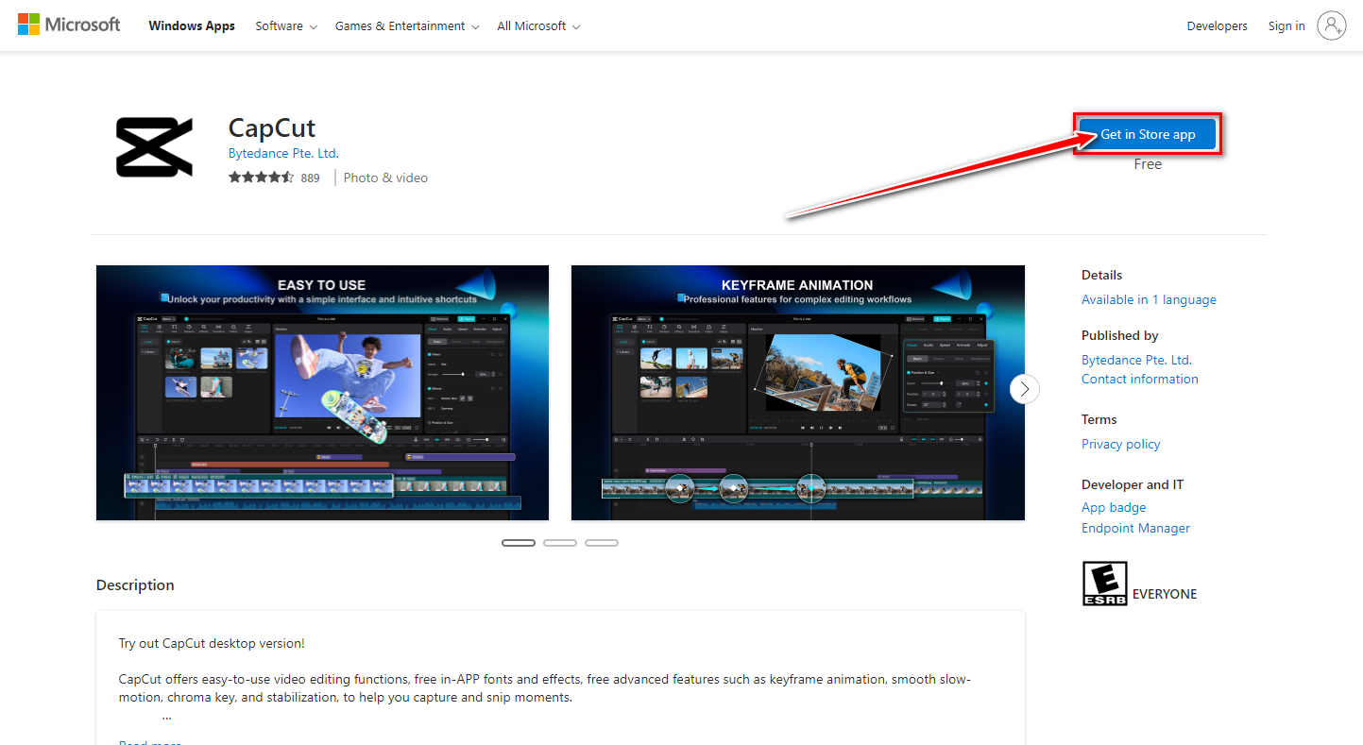Viewport: 1363px width, 745px height.
Task: Open the Easy To Use screenshot
Action: tap(322, 393)
